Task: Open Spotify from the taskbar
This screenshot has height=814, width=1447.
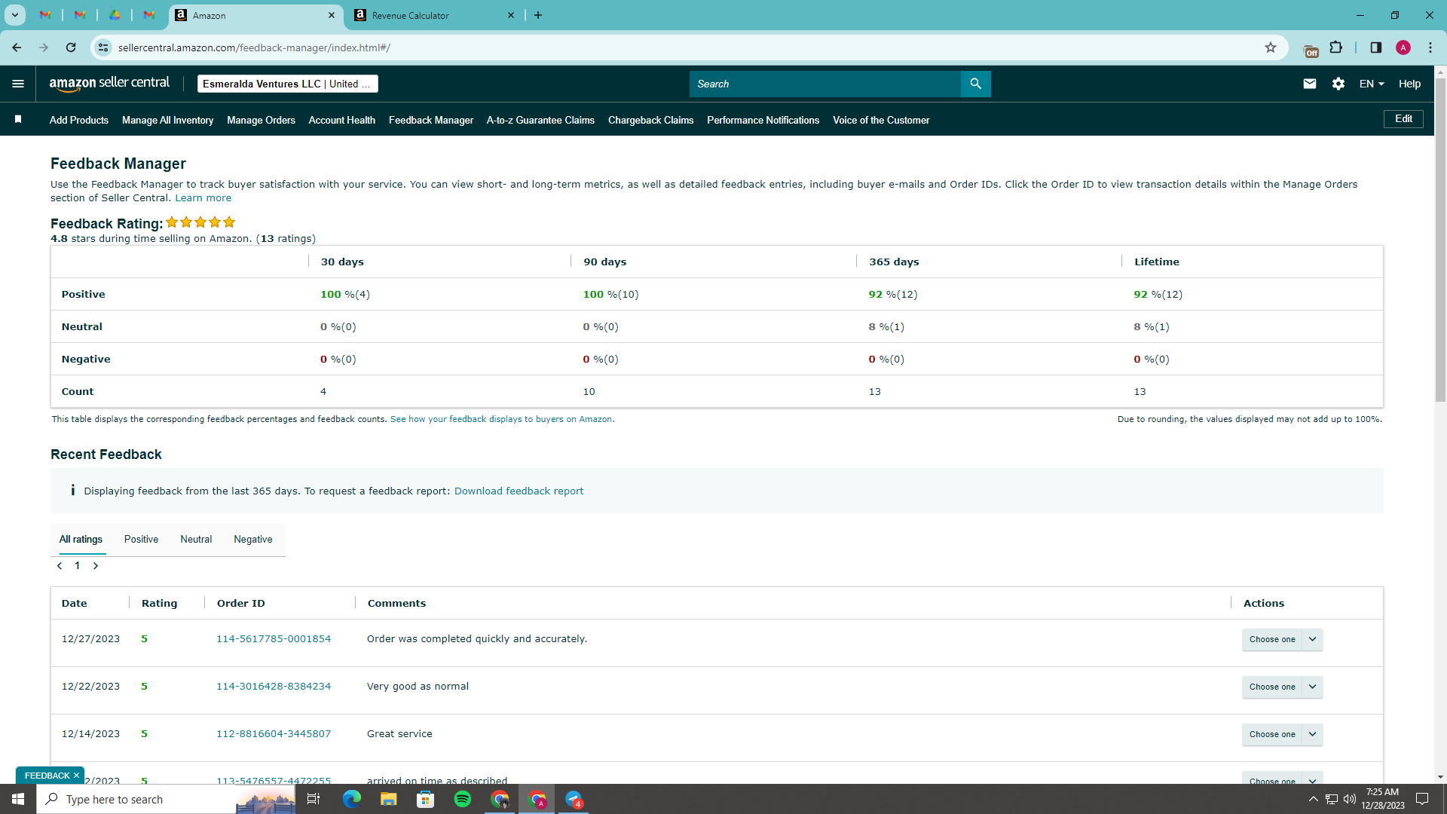Action: coord(463,799)
